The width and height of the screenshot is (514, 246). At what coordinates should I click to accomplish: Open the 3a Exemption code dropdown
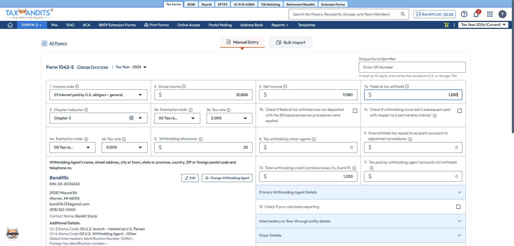click(177, 118)
